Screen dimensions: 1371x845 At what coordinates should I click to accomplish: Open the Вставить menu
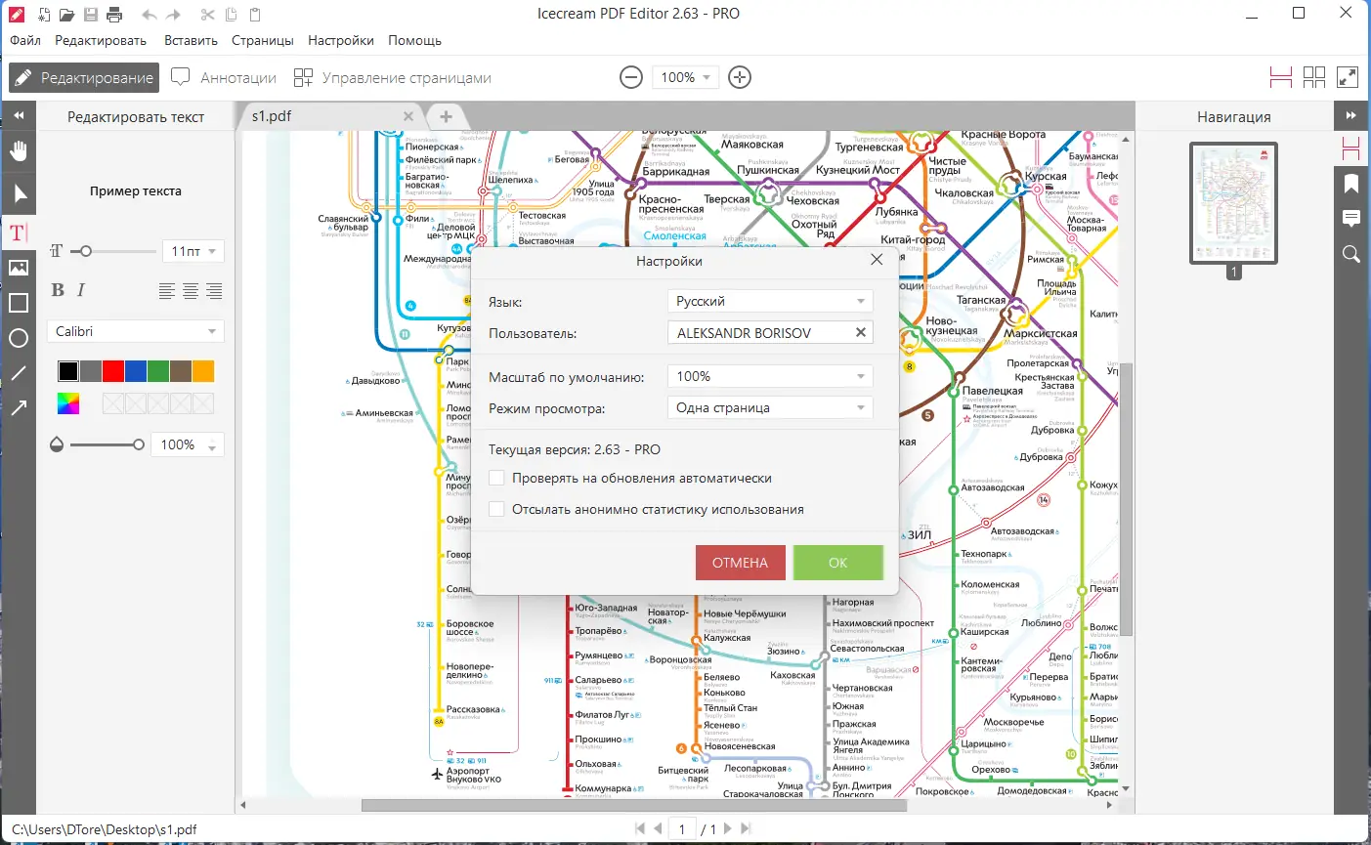(x=191, y=40)
